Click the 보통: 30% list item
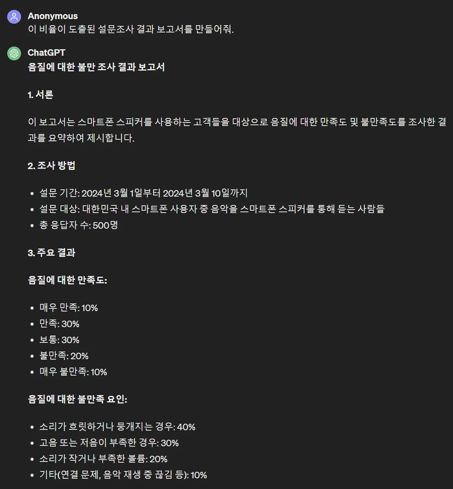 tap(60, 340)
